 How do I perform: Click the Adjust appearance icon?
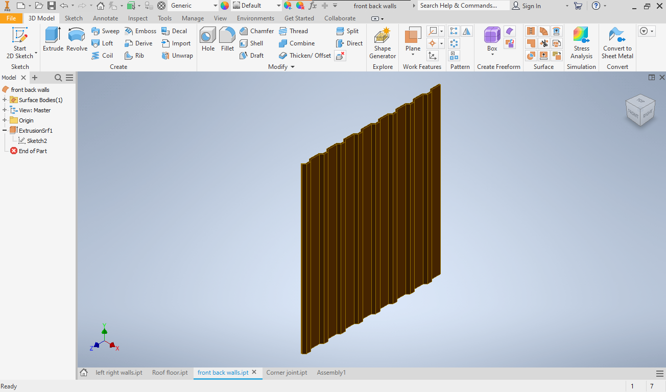[x=288, y=6]
